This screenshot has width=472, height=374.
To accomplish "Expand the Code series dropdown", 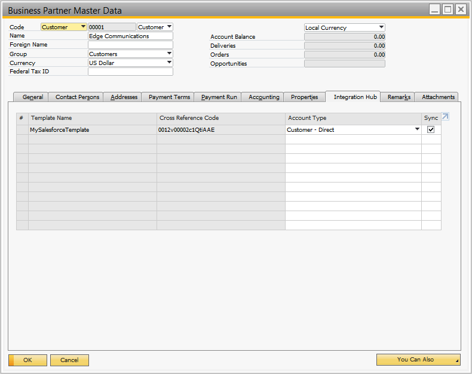I will 82,27.
